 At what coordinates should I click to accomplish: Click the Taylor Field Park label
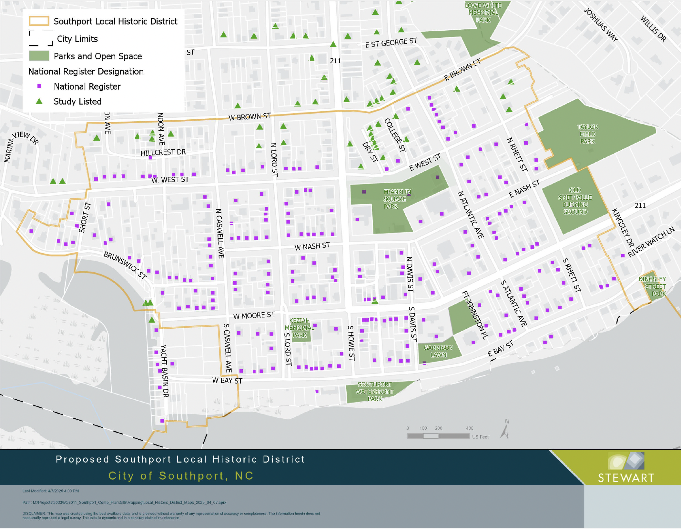pyautogui.click(x=587, y=134)
